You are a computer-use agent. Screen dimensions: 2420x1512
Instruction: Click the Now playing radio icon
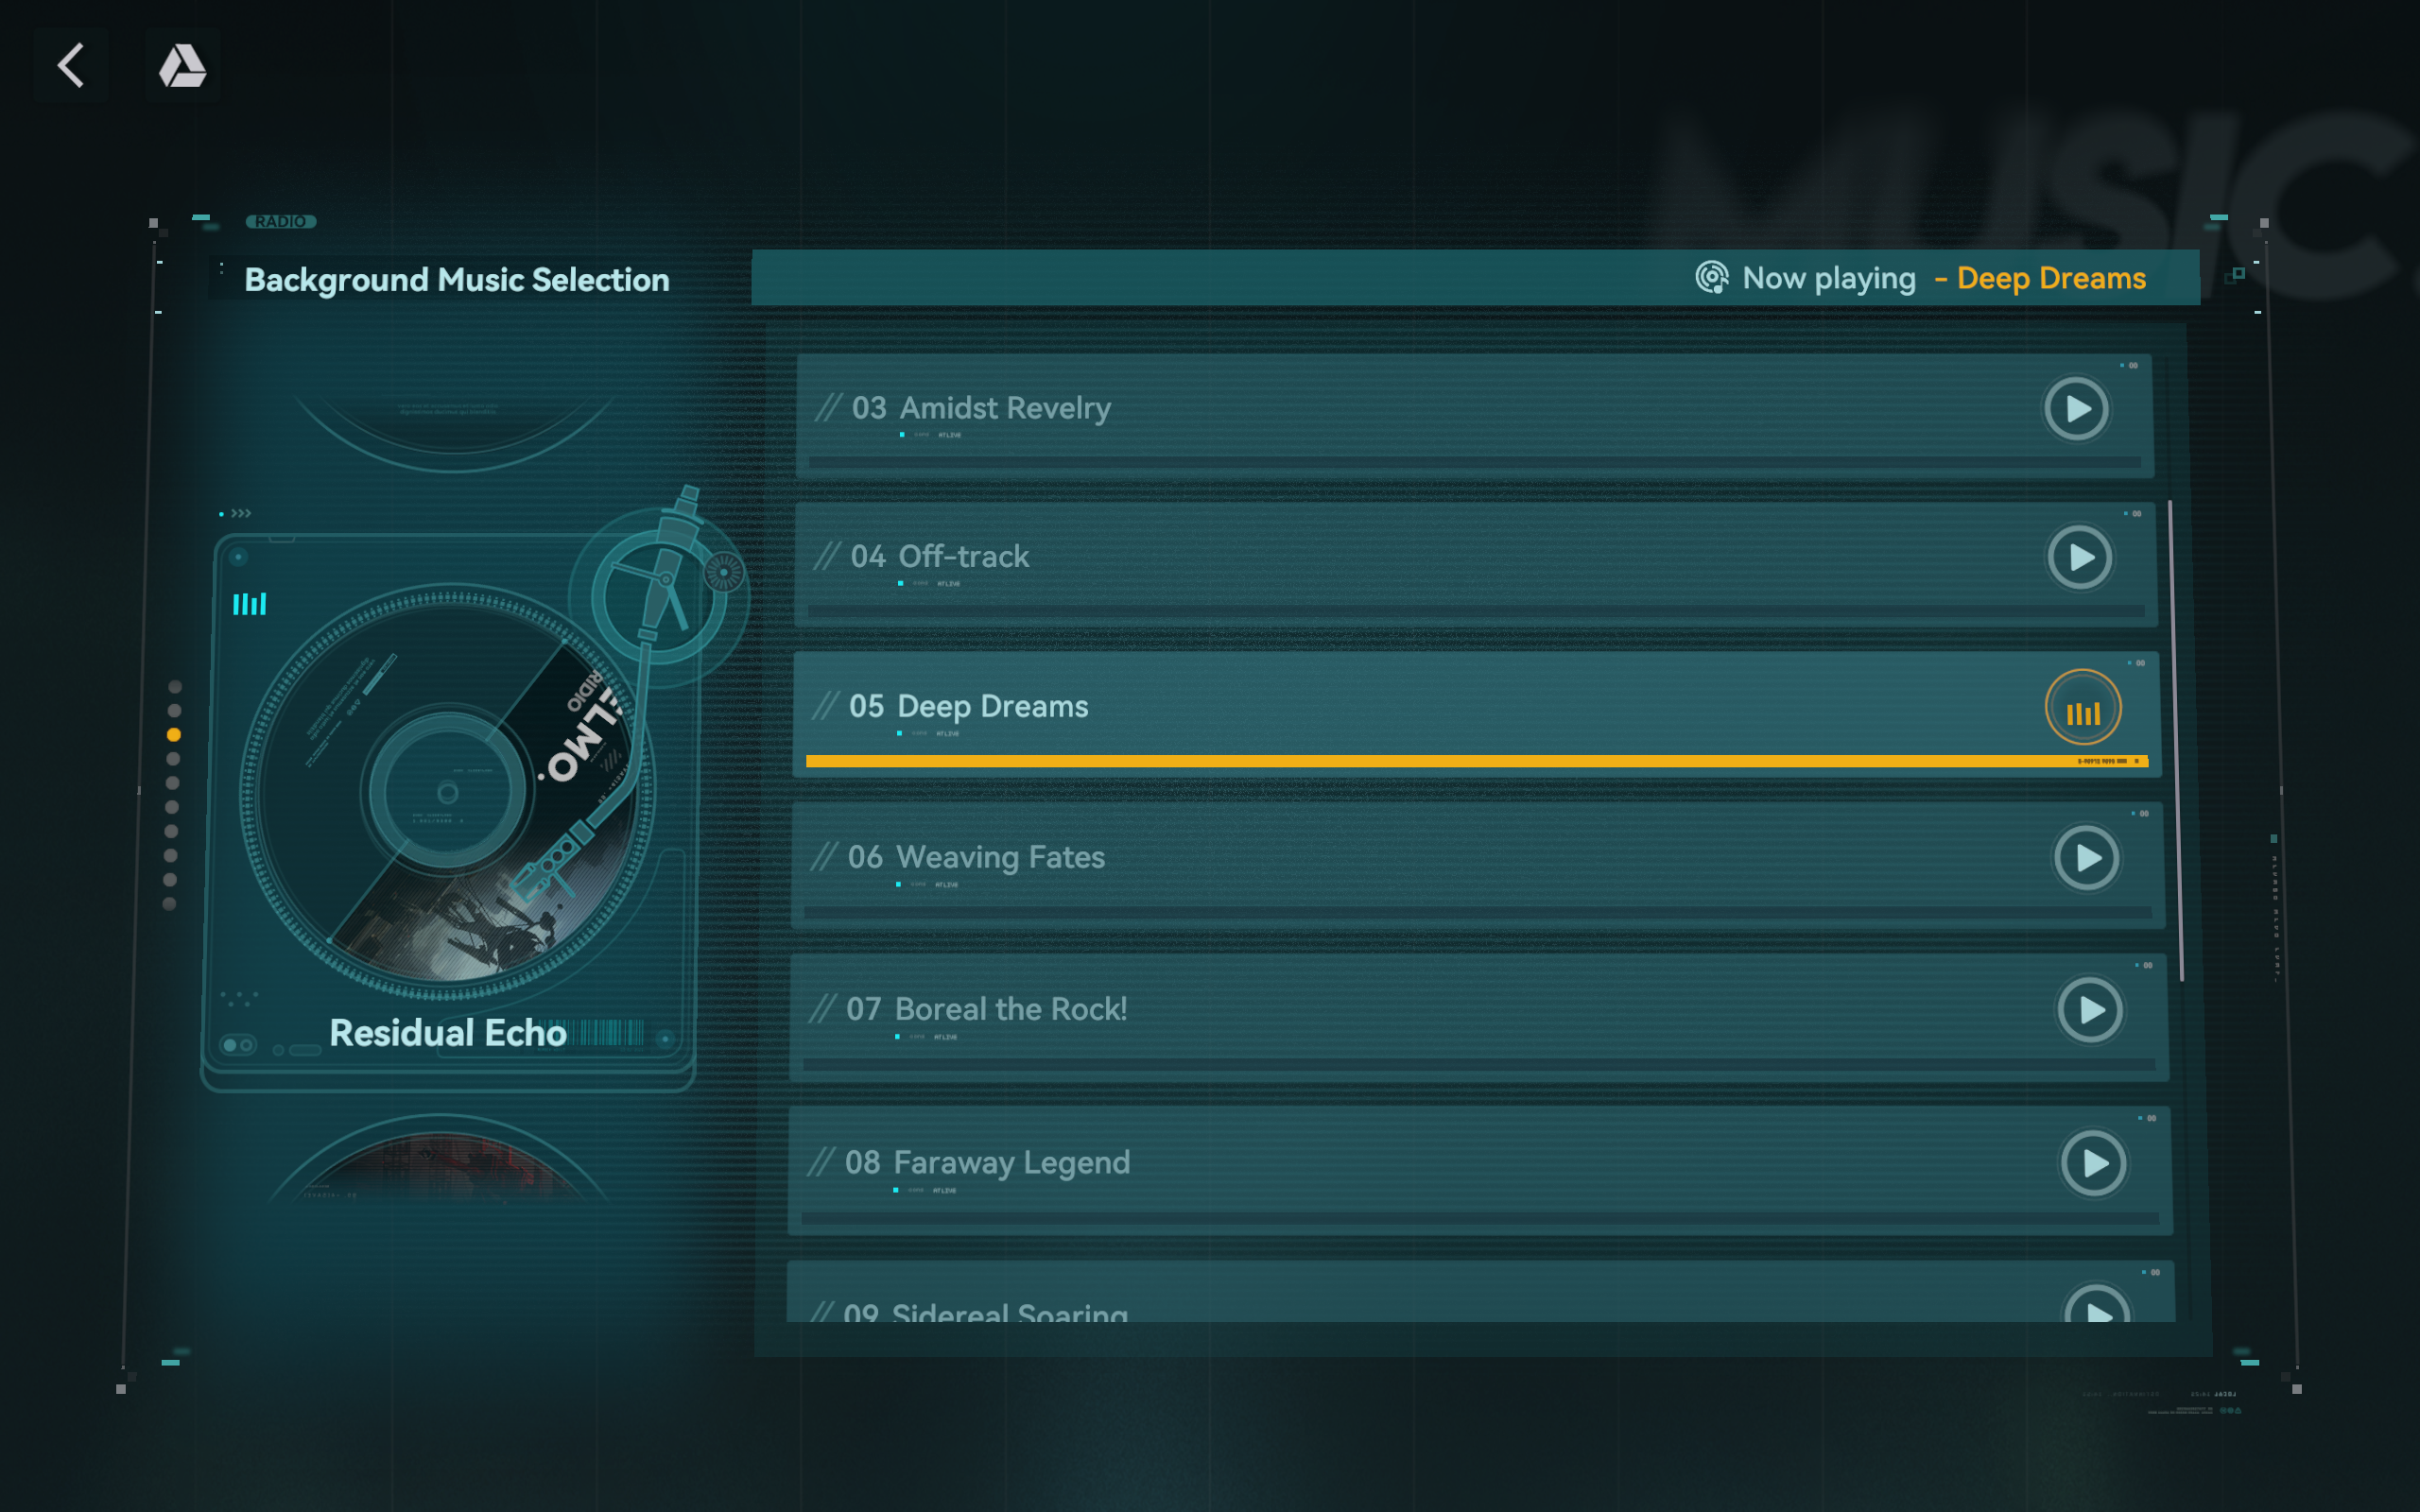(1712, 277)
